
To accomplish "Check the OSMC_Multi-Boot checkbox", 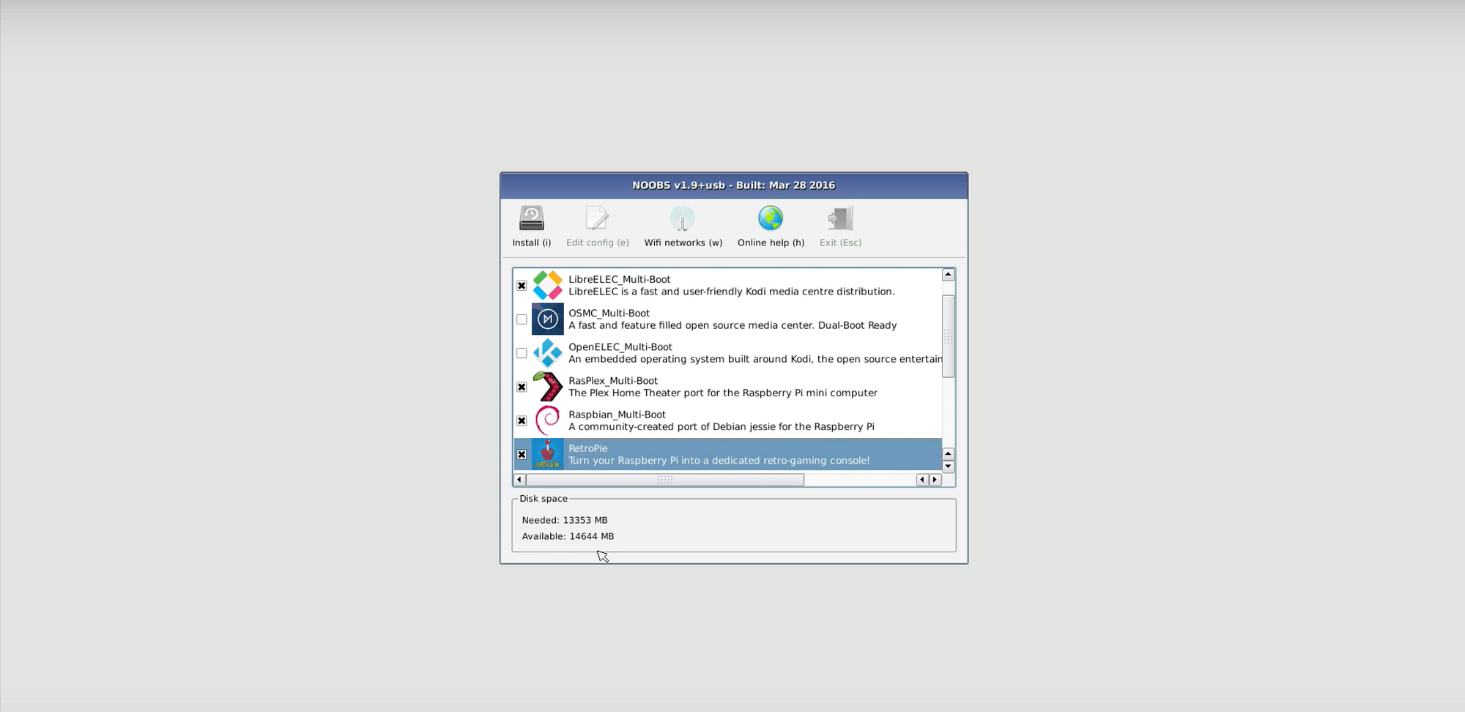I will [x=522, y=319].
